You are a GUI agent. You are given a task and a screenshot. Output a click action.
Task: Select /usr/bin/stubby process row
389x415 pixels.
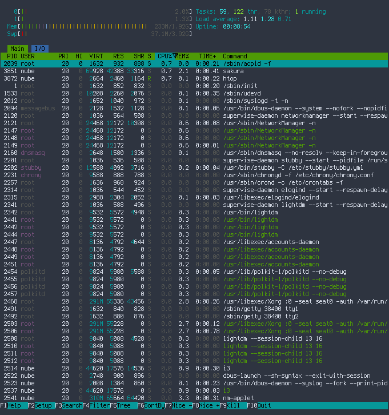tap(194, 167)
